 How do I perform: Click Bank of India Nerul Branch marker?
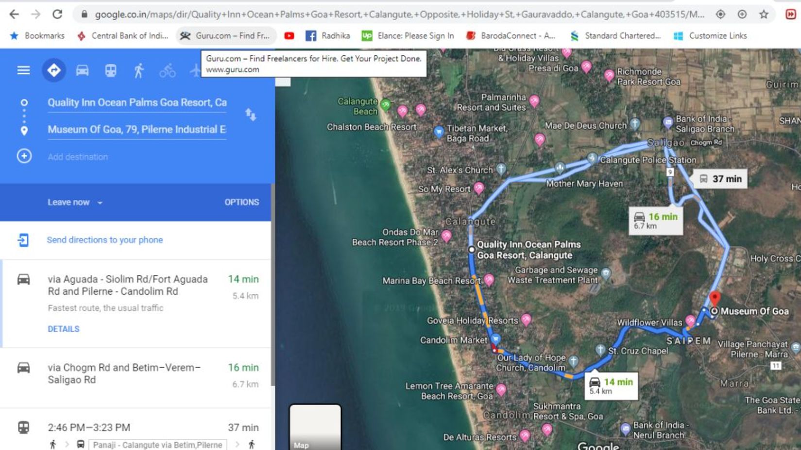point(626,429)
